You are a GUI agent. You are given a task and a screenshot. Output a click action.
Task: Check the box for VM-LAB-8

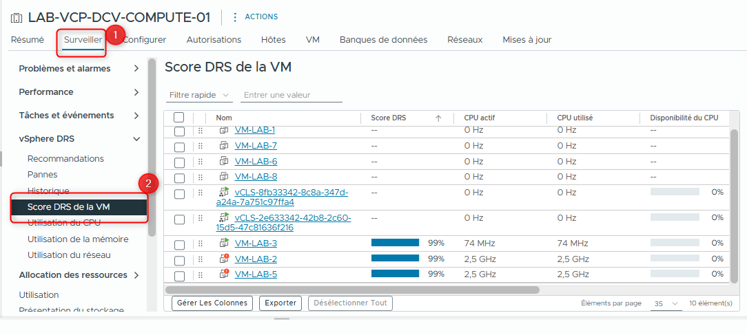(179, 178)
